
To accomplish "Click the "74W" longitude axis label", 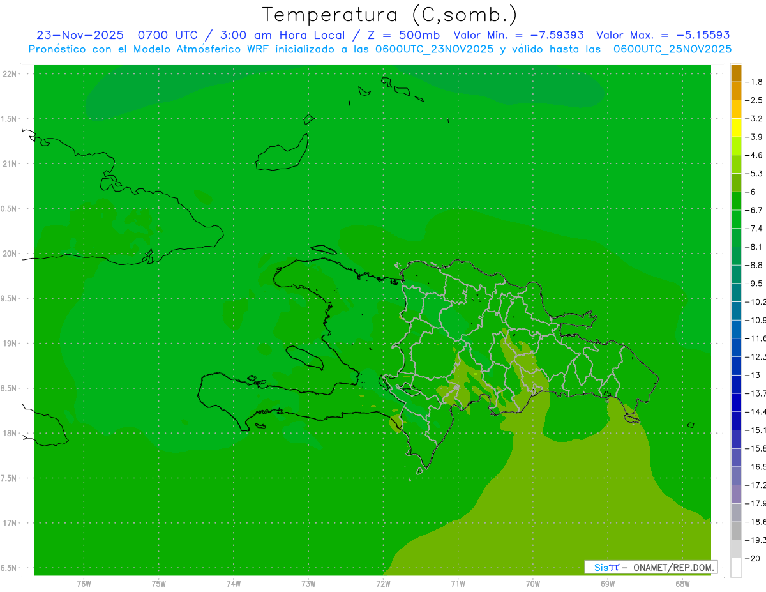I will point(234,583).
